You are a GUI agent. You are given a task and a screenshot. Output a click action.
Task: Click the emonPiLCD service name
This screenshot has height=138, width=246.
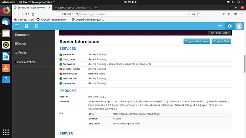(x=70, y=73)
